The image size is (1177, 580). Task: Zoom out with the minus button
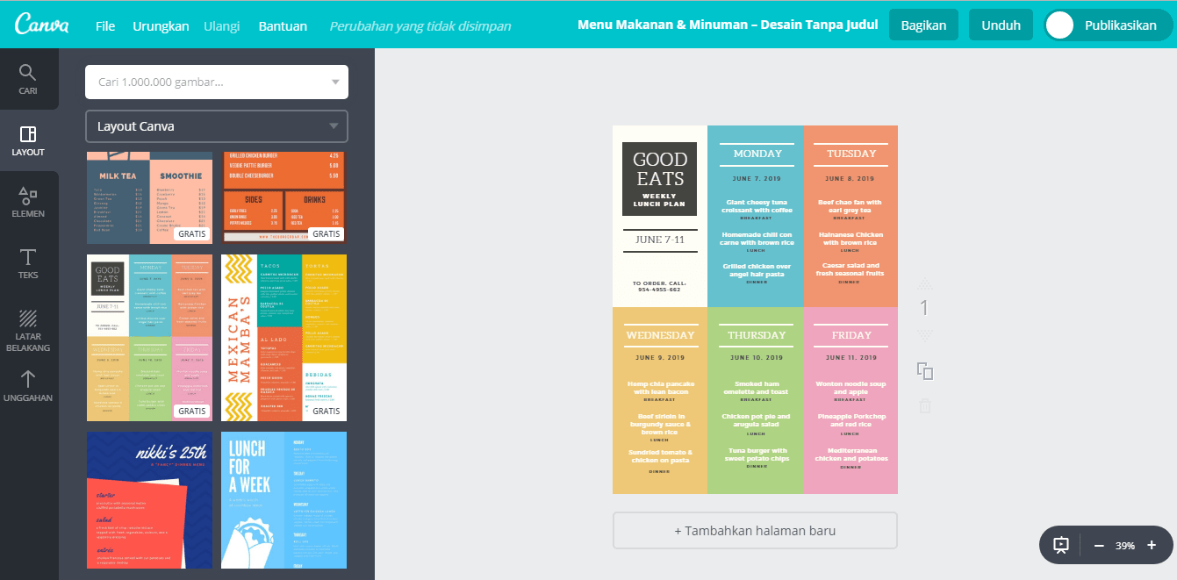click(x=1099, y=545)
